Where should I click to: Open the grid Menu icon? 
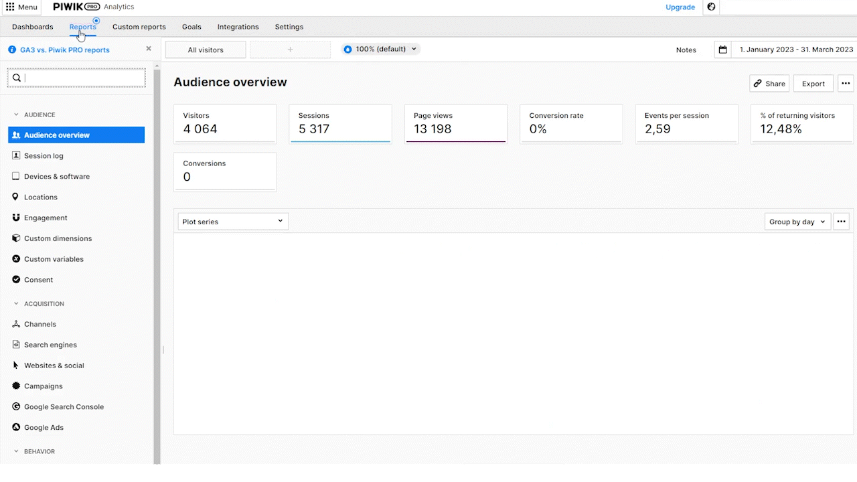[x=10, y=7]
